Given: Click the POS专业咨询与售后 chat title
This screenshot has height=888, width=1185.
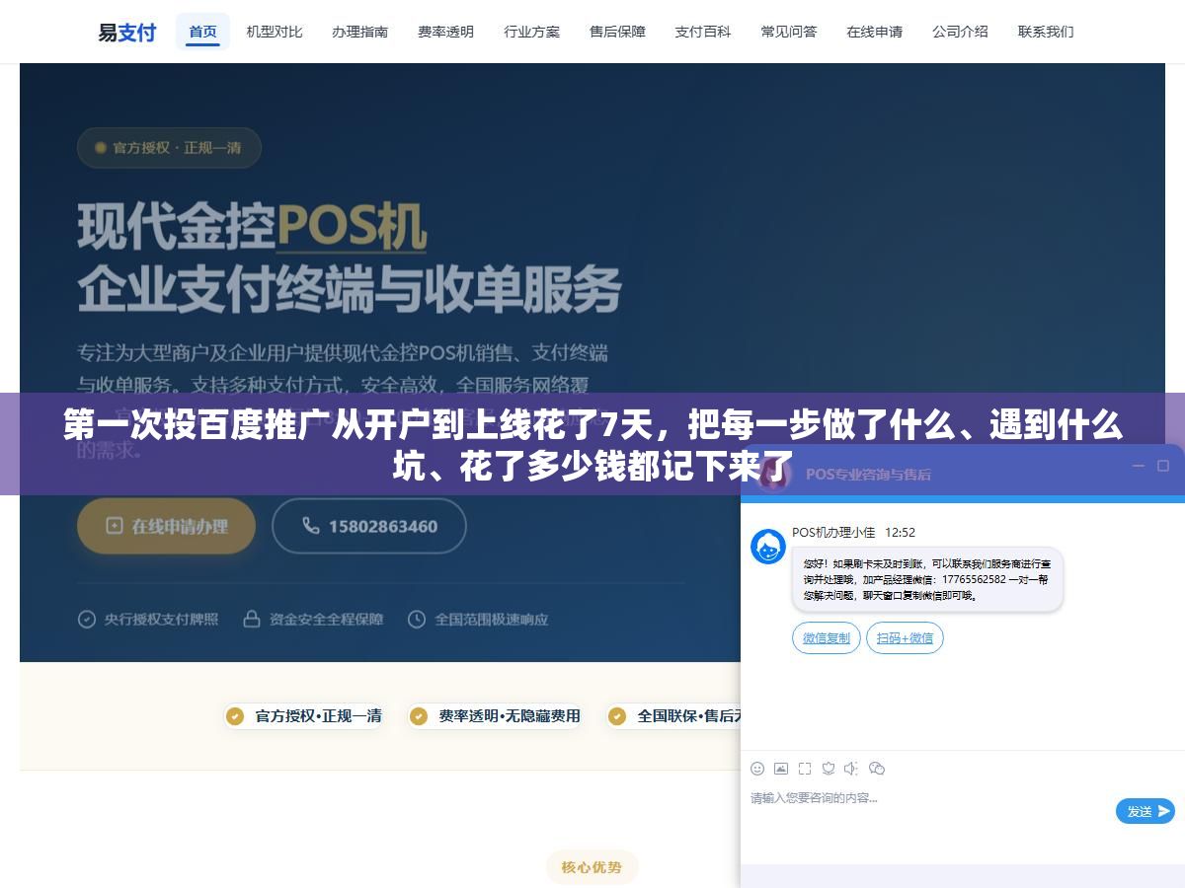Looking at the screenshot, I should [868, 474].
